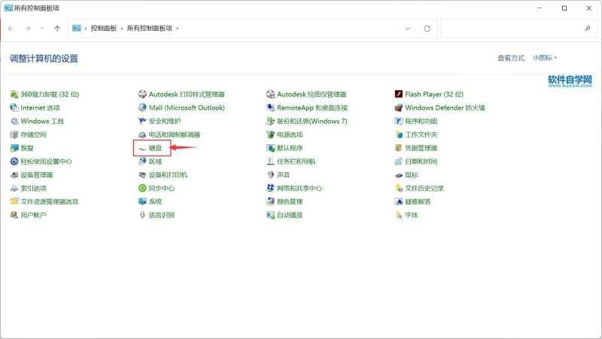
Task: Open the 日期和时间 link
Action: [x=421, y=162]
